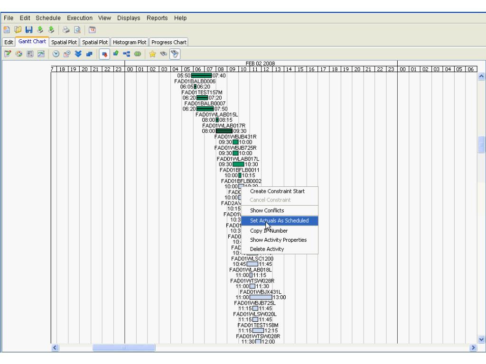The height and width of the screenshot is (364, 486).
Task: Open the Help menu
Action: (x=180, y=18)
